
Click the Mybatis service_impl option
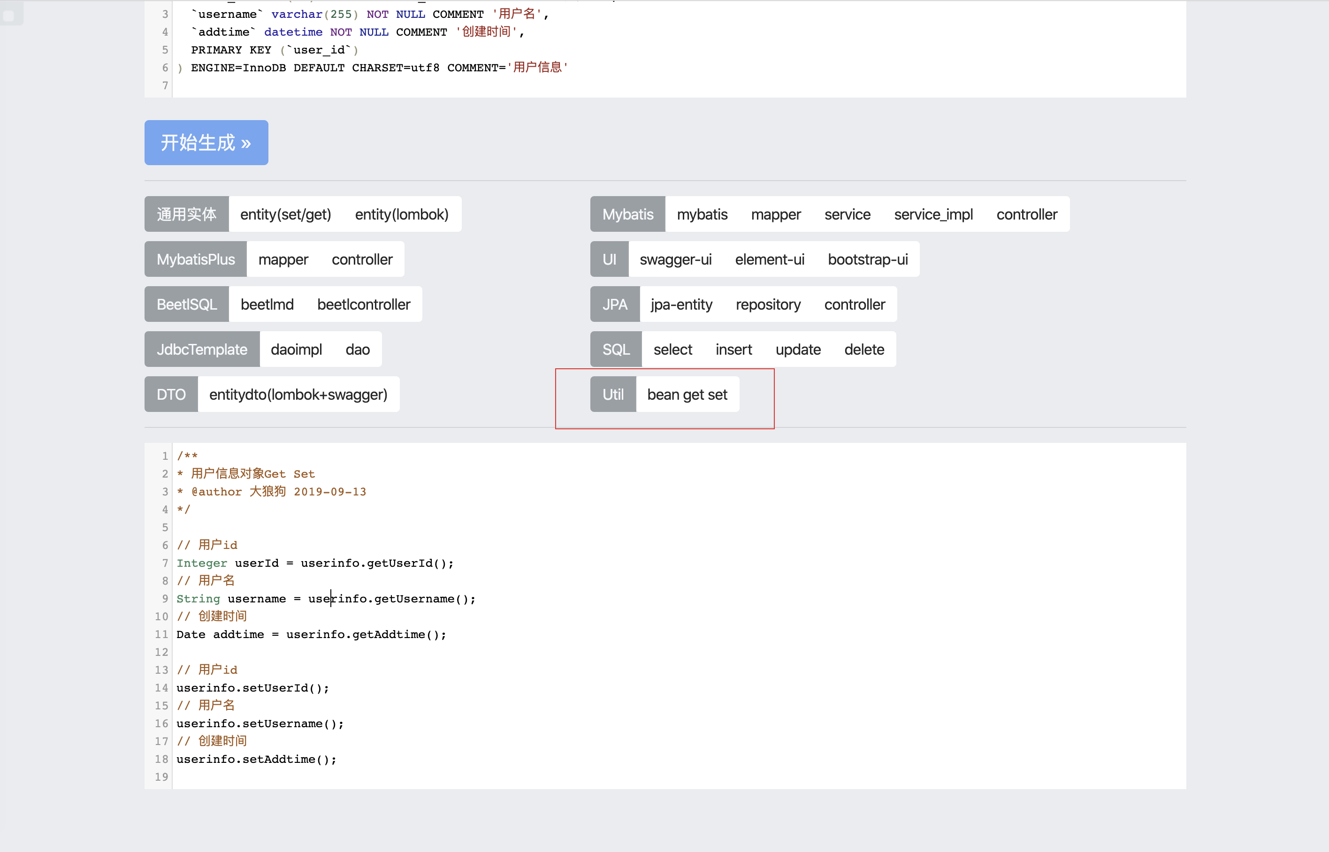click(x=933, y=214)
